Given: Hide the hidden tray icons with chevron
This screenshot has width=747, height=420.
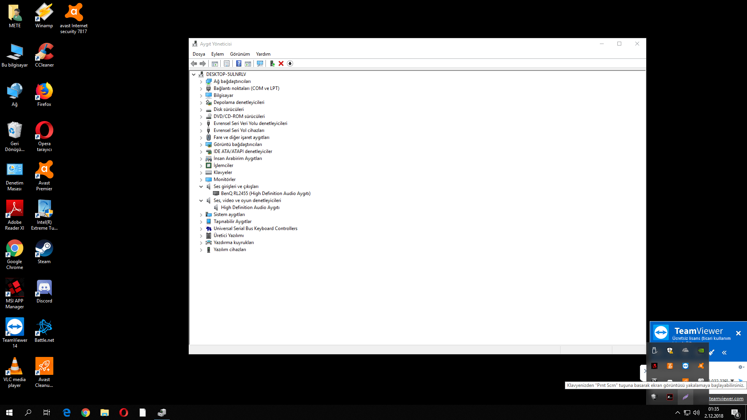Looking at the screenshot, I should [678, 413].
